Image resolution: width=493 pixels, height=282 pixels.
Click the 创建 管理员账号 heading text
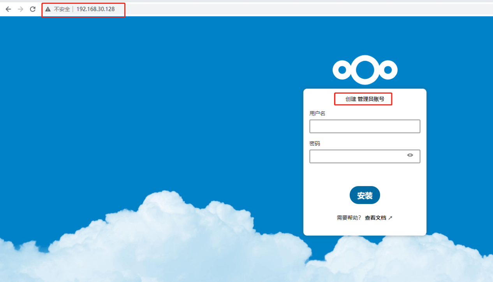point(365,99)
